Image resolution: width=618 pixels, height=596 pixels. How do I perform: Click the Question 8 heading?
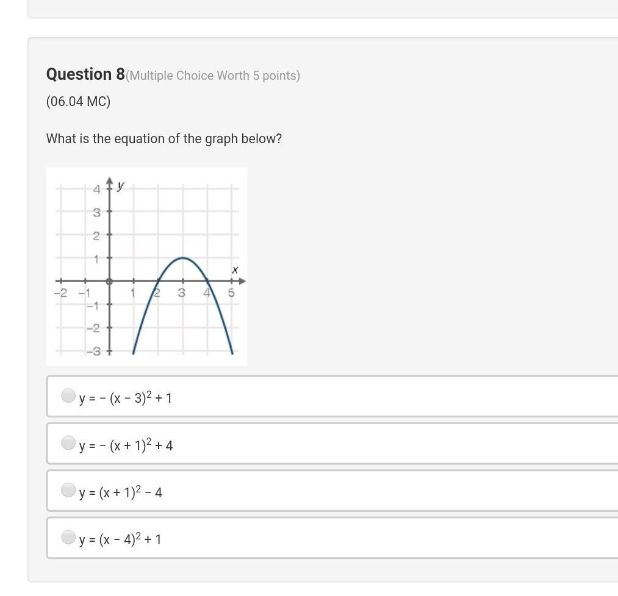(85, 74)
